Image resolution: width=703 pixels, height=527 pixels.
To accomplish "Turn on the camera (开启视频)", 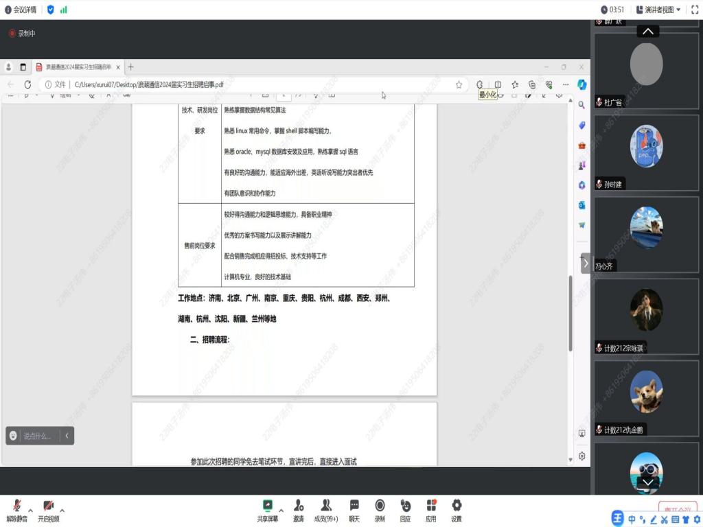I will click(49, 511).
